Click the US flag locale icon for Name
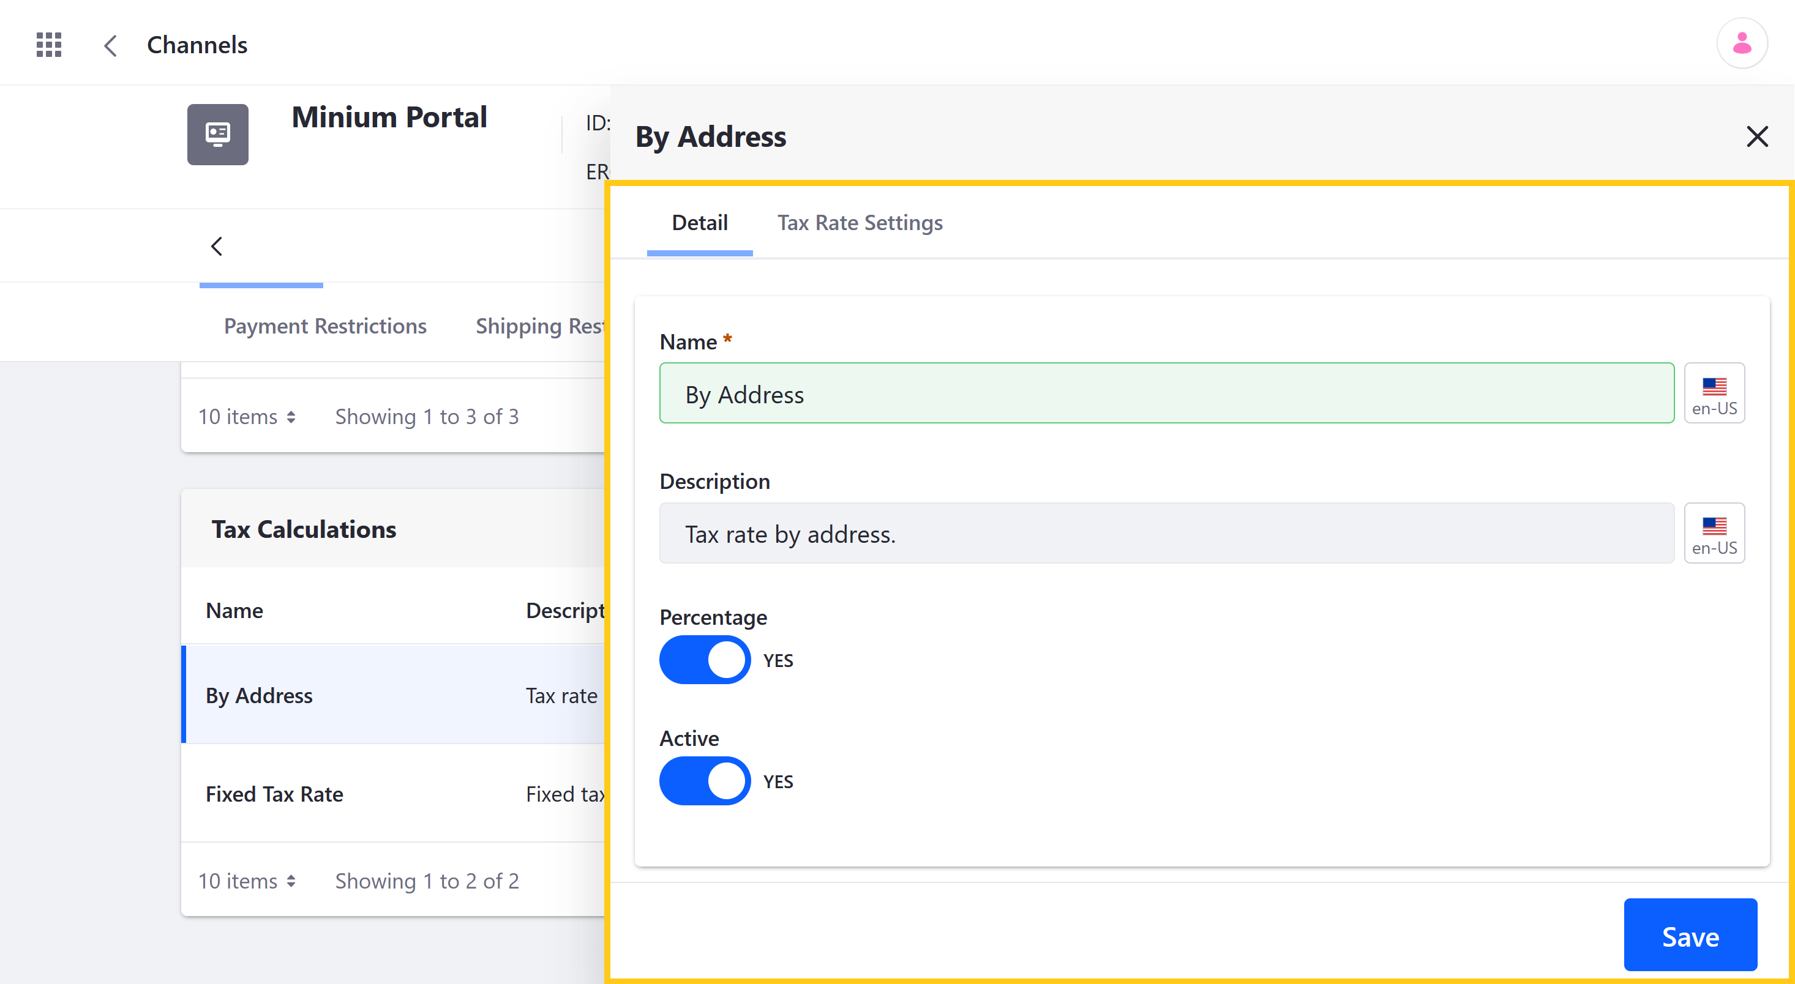Image resolution: width=1795 pixels, height=984 pixels. tap(1716, 393)
